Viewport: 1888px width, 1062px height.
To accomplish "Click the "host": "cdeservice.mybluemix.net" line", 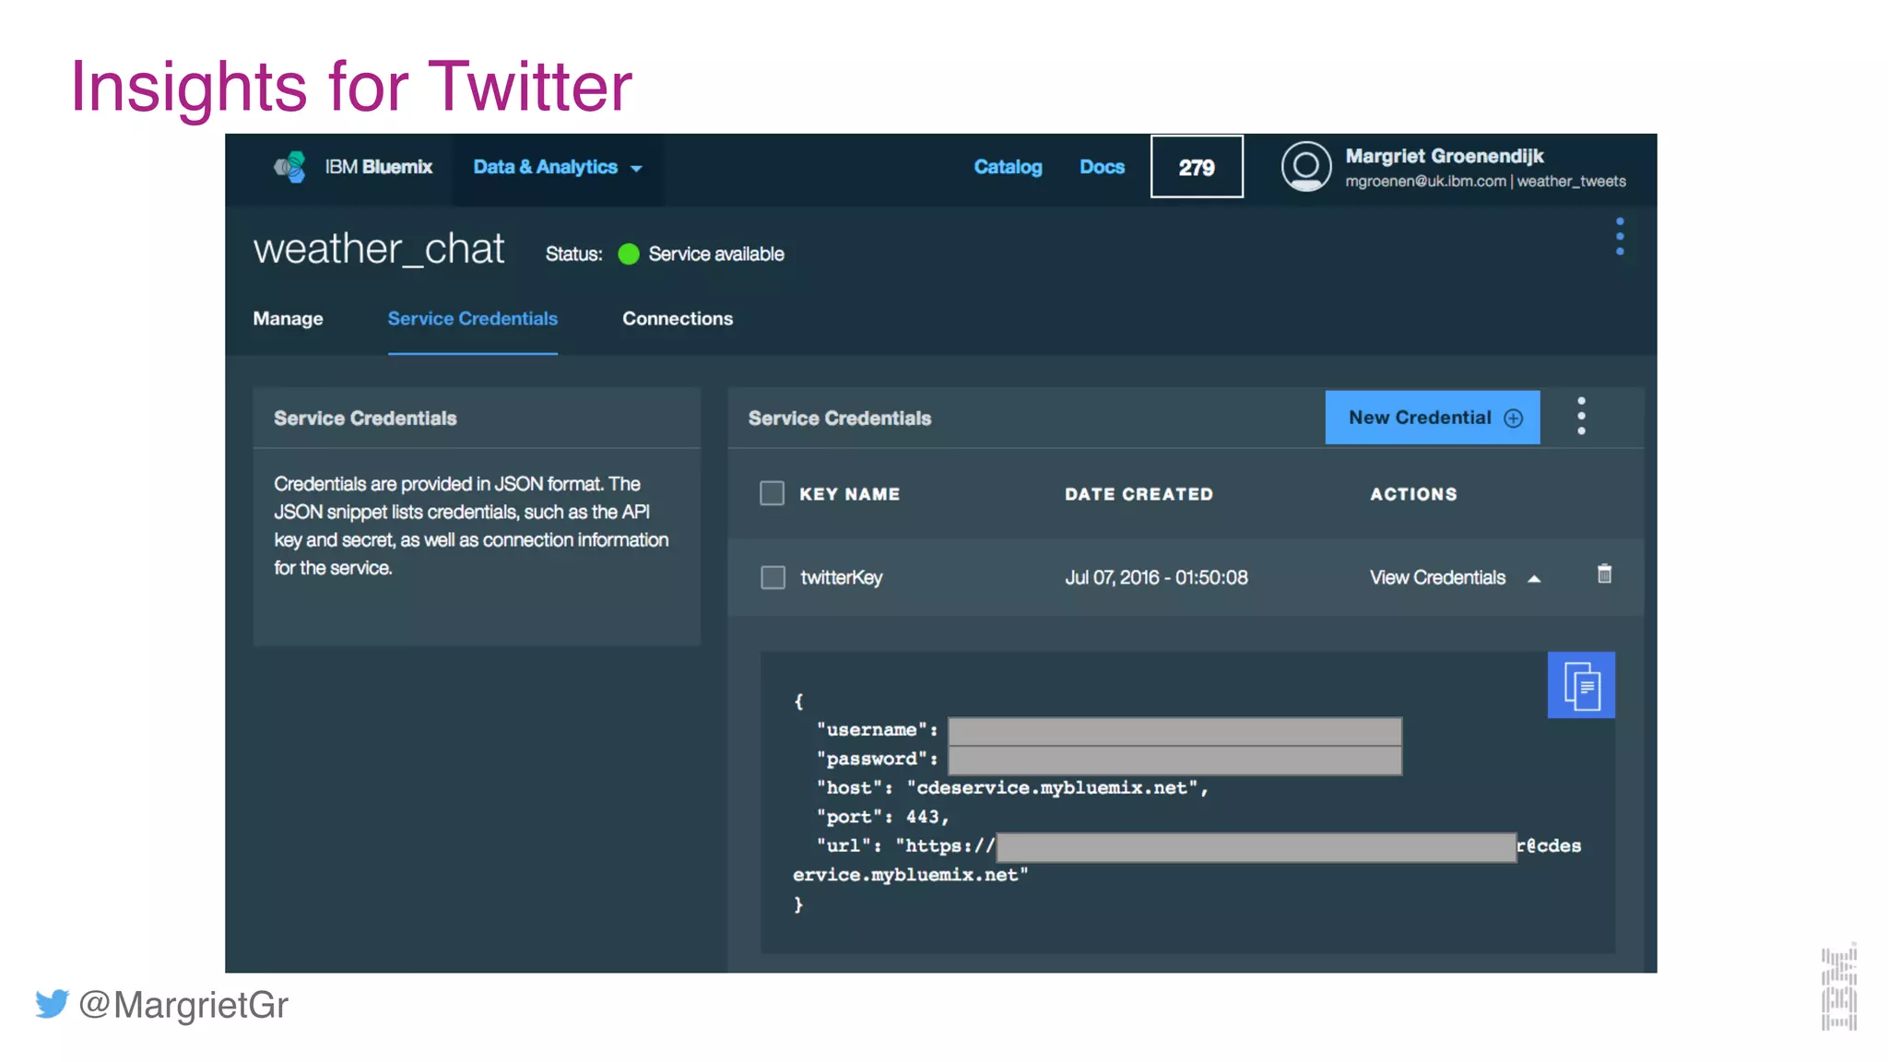I will click(x=1012, y=788).
